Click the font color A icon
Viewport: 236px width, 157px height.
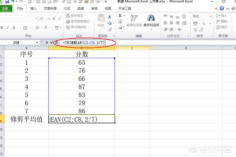click(x=45, y=28)
